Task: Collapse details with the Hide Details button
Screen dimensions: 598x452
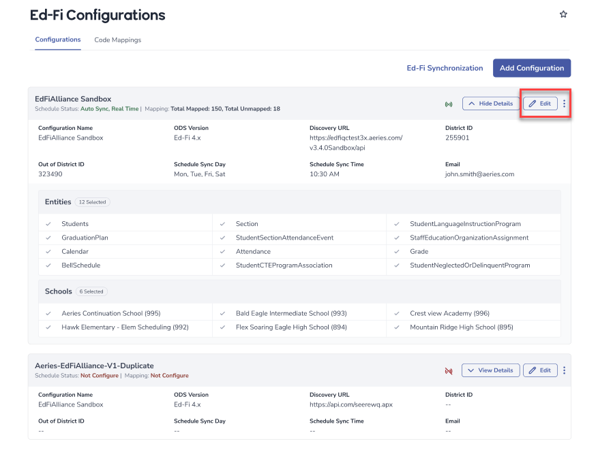Action: [491, 103]
